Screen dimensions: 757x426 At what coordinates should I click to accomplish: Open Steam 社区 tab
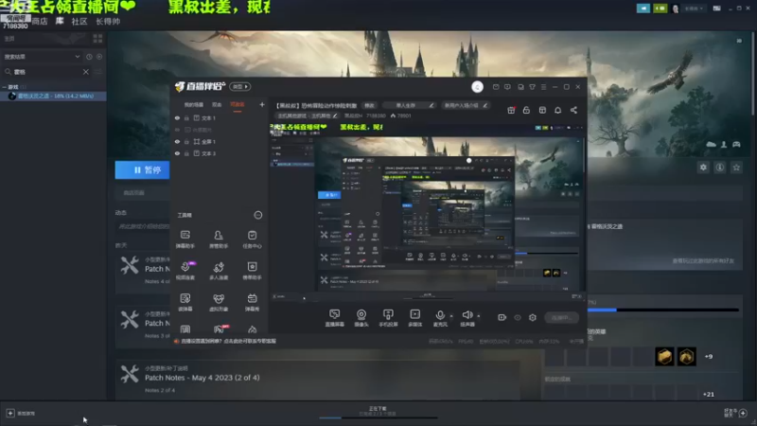(79, 21)
